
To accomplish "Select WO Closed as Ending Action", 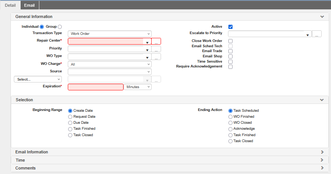I will click(x=230, y=123).
